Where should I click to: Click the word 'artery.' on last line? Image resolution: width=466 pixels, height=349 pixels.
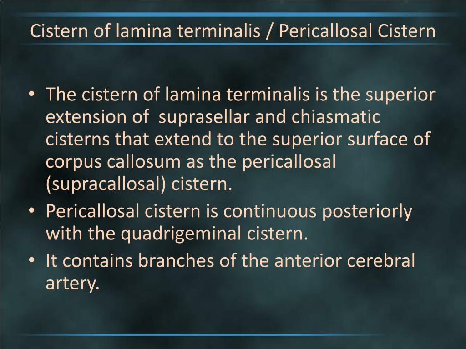(72, 284)
